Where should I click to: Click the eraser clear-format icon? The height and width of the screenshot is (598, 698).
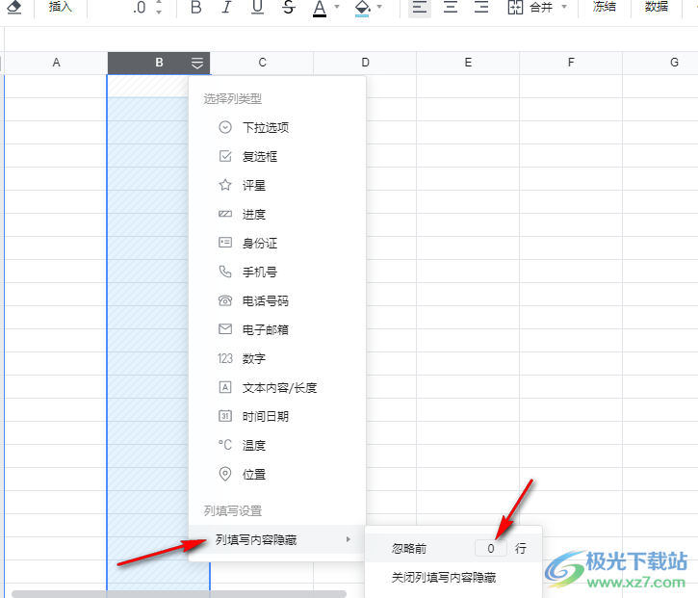14,7
